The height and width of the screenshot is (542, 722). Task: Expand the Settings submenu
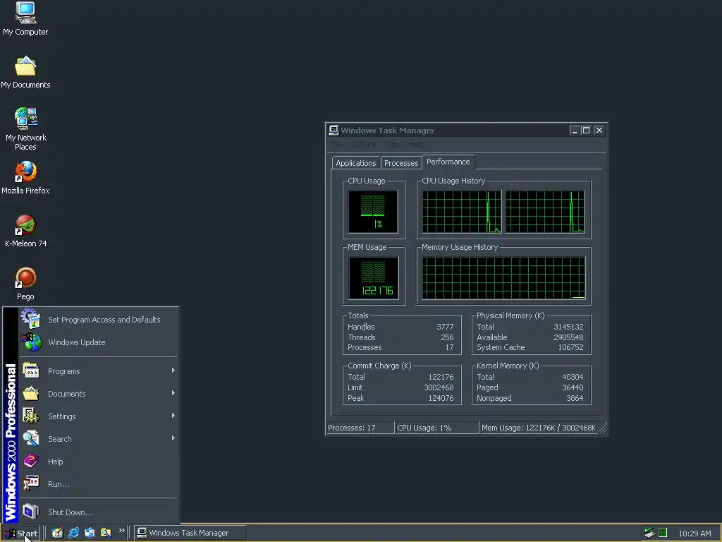coord(99,416)
